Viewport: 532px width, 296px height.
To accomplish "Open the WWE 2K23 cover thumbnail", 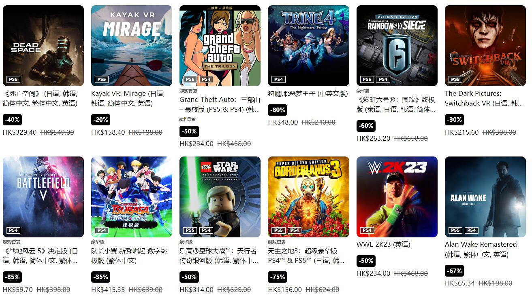I will (x=397, y=197).
